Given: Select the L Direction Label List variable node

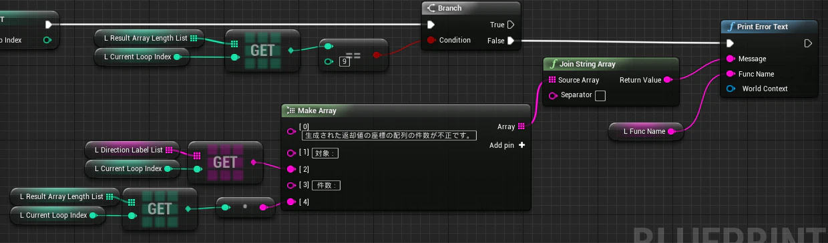Looking at the screenshot, I should click(133, 150).
